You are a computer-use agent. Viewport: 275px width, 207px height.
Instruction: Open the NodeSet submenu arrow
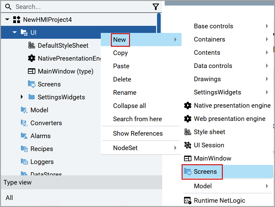(x=175, y=148)
